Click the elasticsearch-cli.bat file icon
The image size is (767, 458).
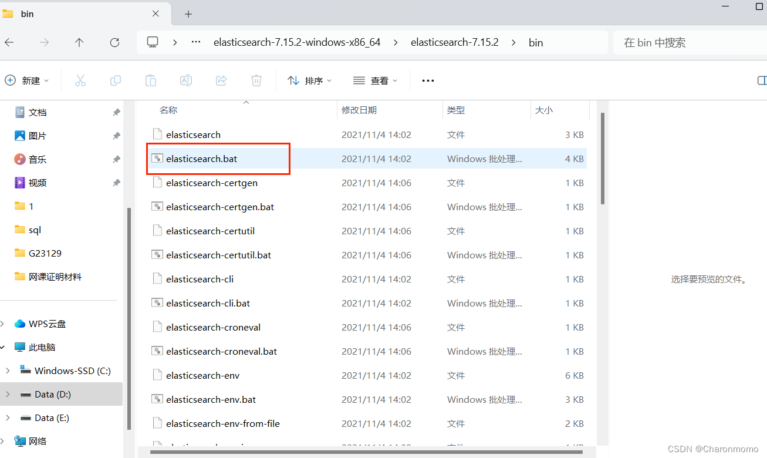click(x=157, y=303)
